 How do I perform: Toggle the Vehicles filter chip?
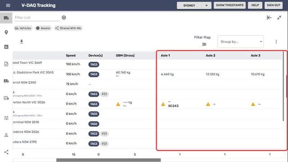pyautogui.click(x=23, y=28)
